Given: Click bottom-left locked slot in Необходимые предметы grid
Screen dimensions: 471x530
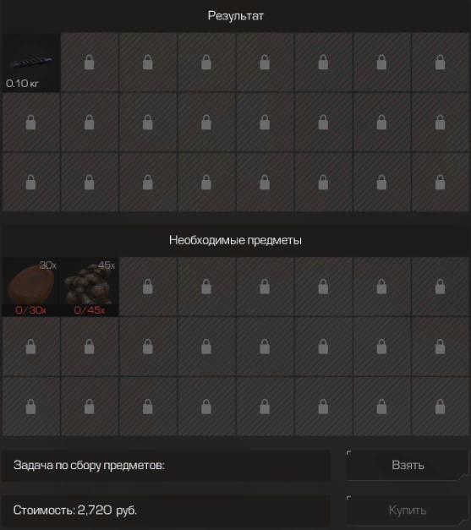Looking at the screenshot, I should point(31,407).
